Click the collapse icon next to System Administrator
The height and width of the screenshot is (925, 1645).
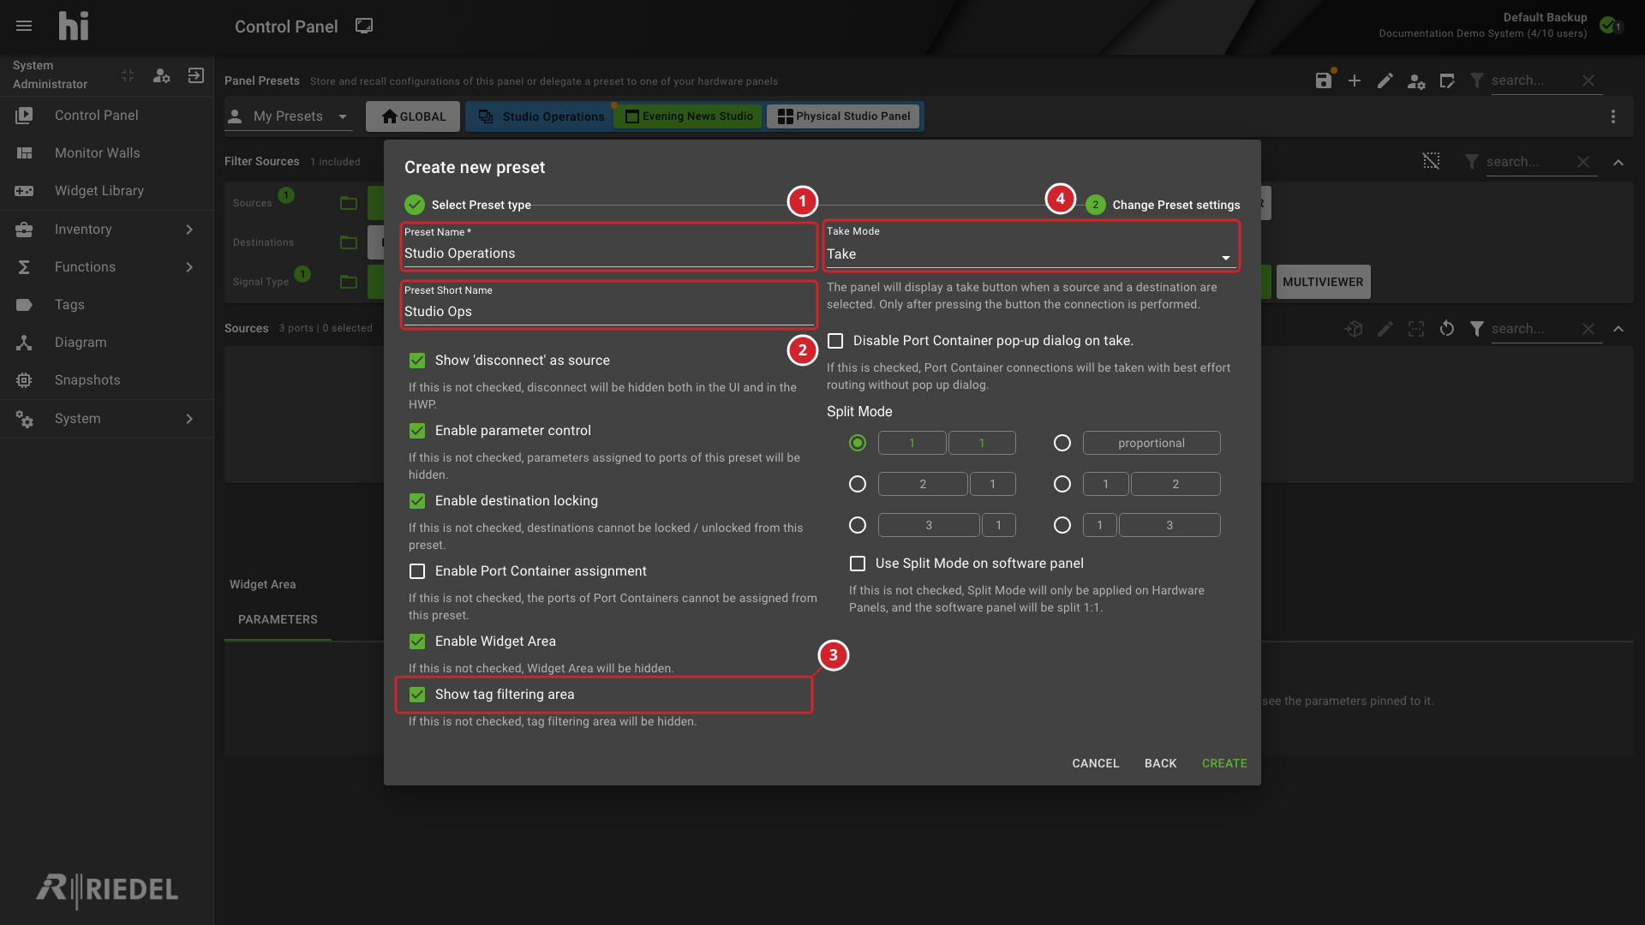128,75
